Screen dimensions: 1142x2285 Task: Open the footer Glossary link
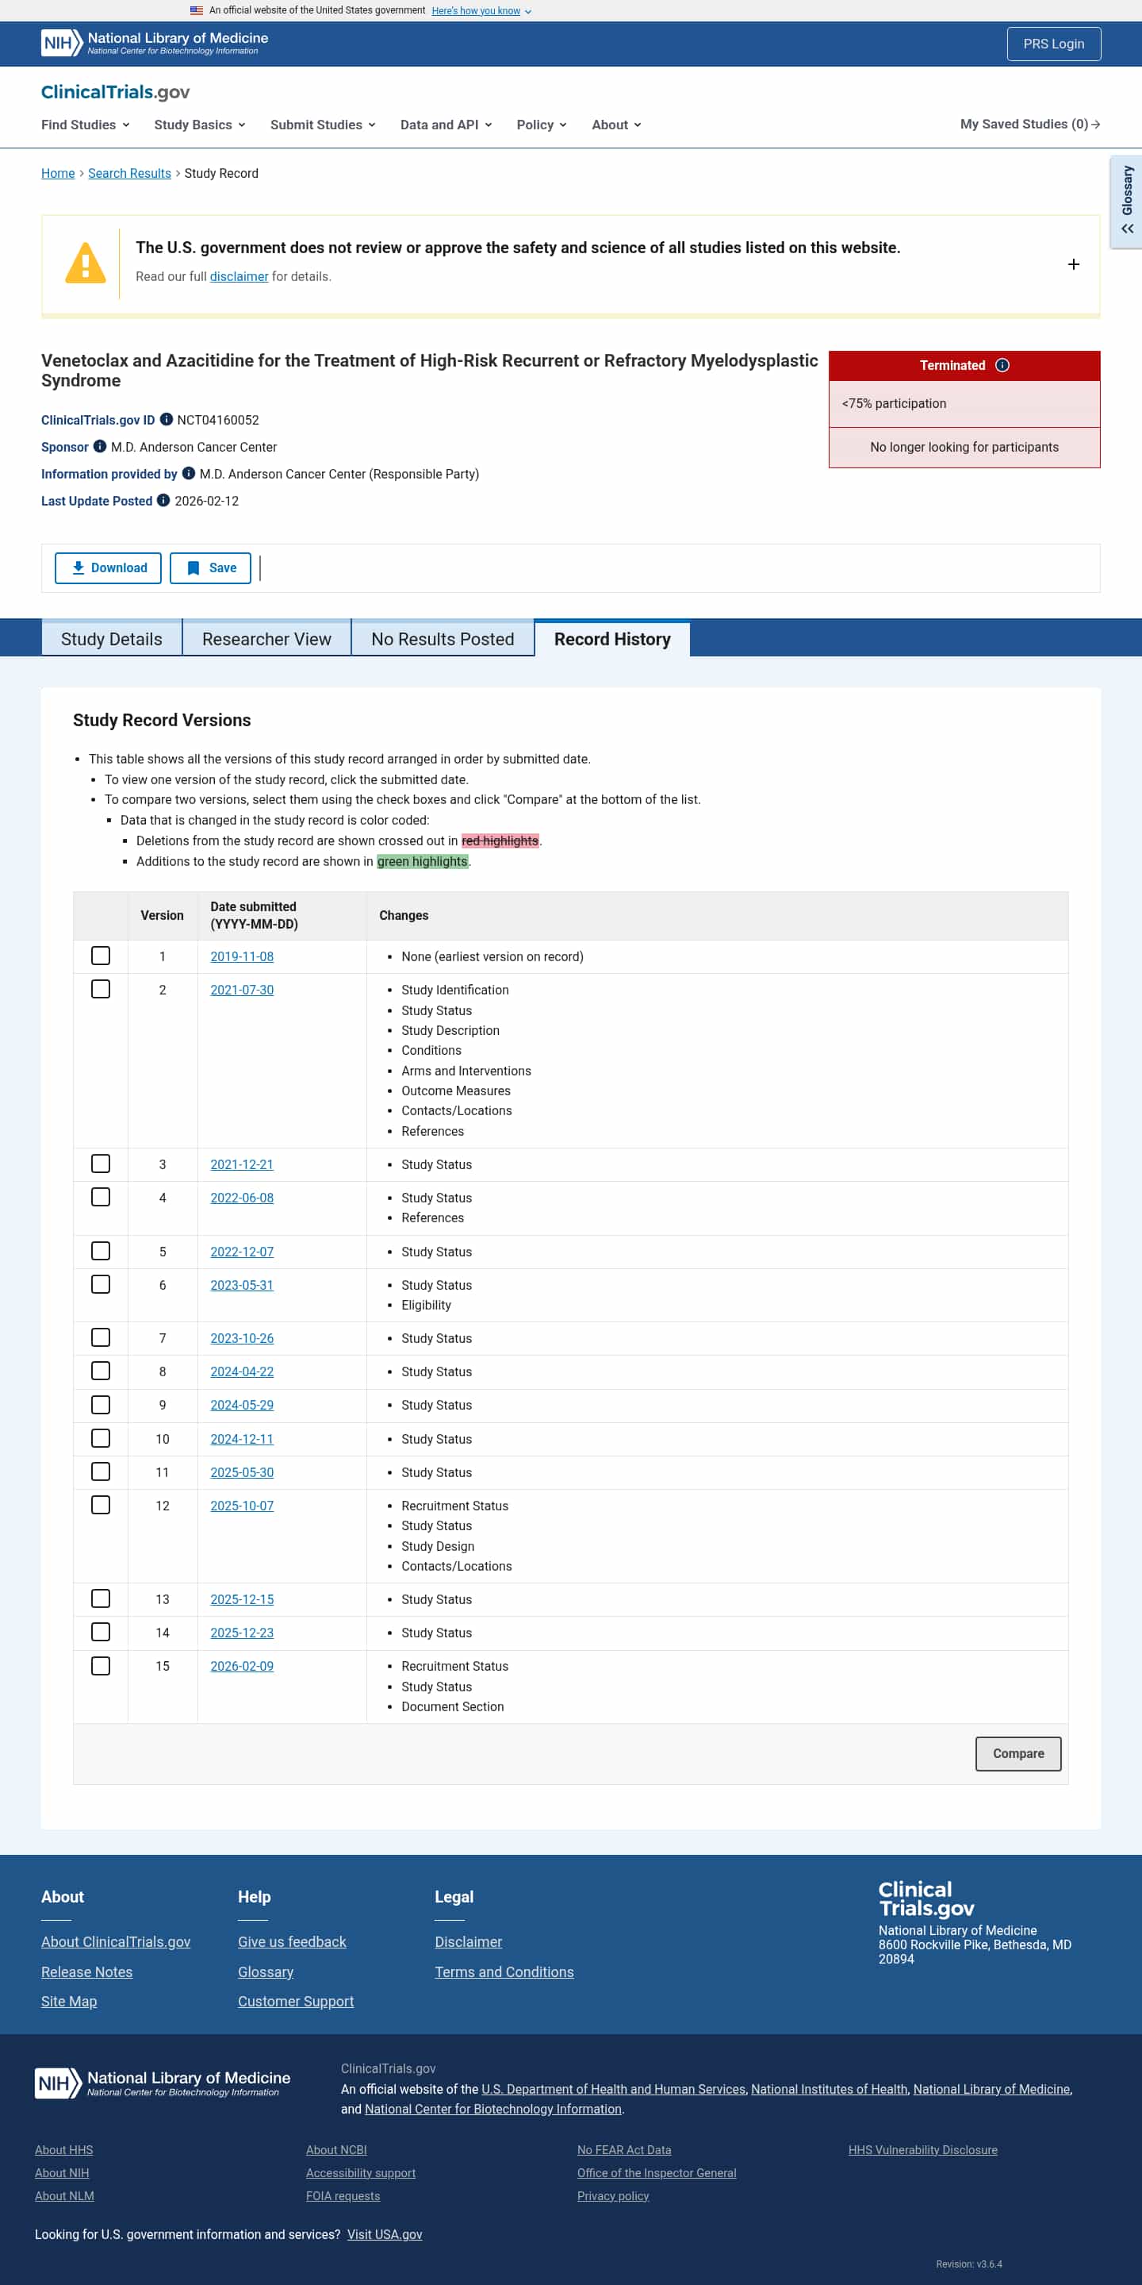(265, 1971)
